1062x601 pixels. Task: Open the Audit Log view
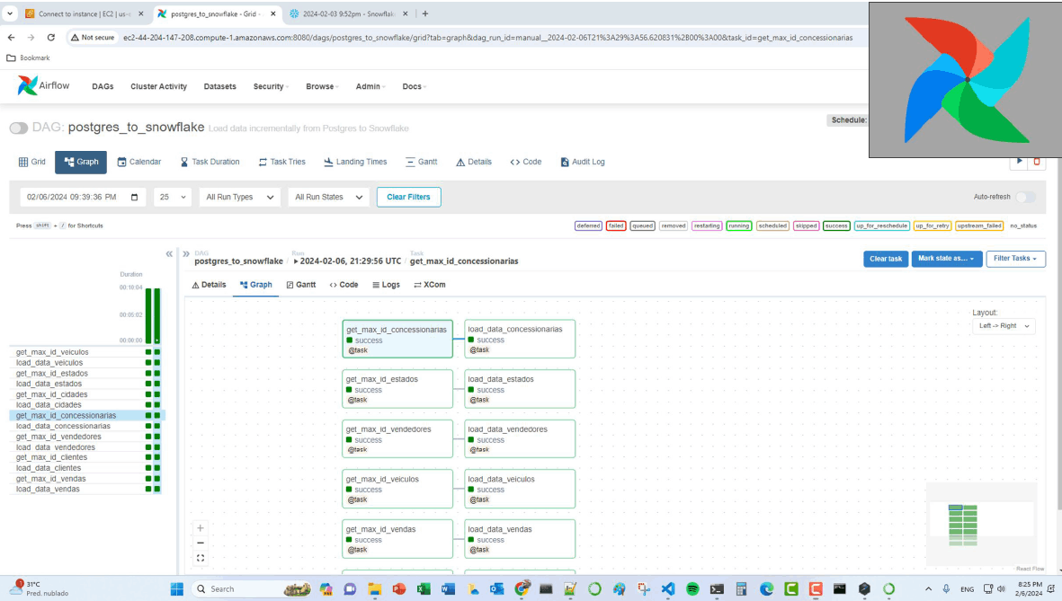click(583, 162)
